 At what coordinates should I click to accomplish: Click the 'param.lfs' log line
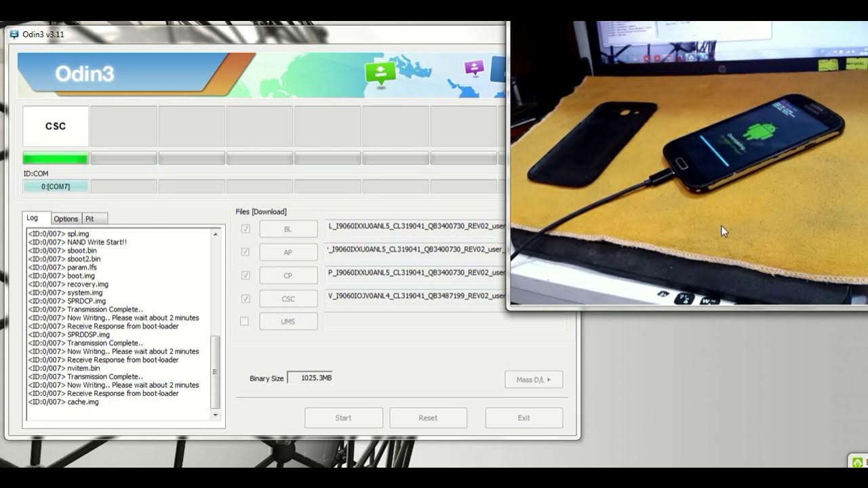coord(62,268)
